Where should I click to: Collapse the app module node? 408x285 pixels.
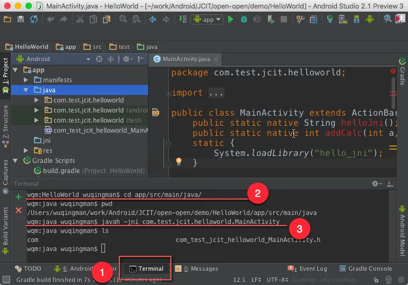click(15, 70)
